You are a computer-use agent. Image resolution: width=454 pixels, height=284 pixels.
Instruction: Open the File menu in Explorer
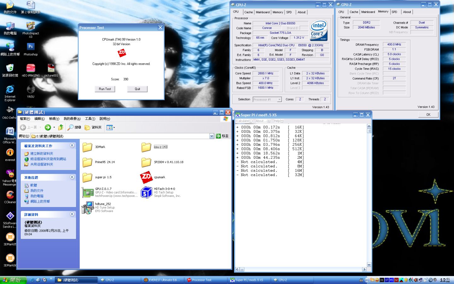point(25,119)
